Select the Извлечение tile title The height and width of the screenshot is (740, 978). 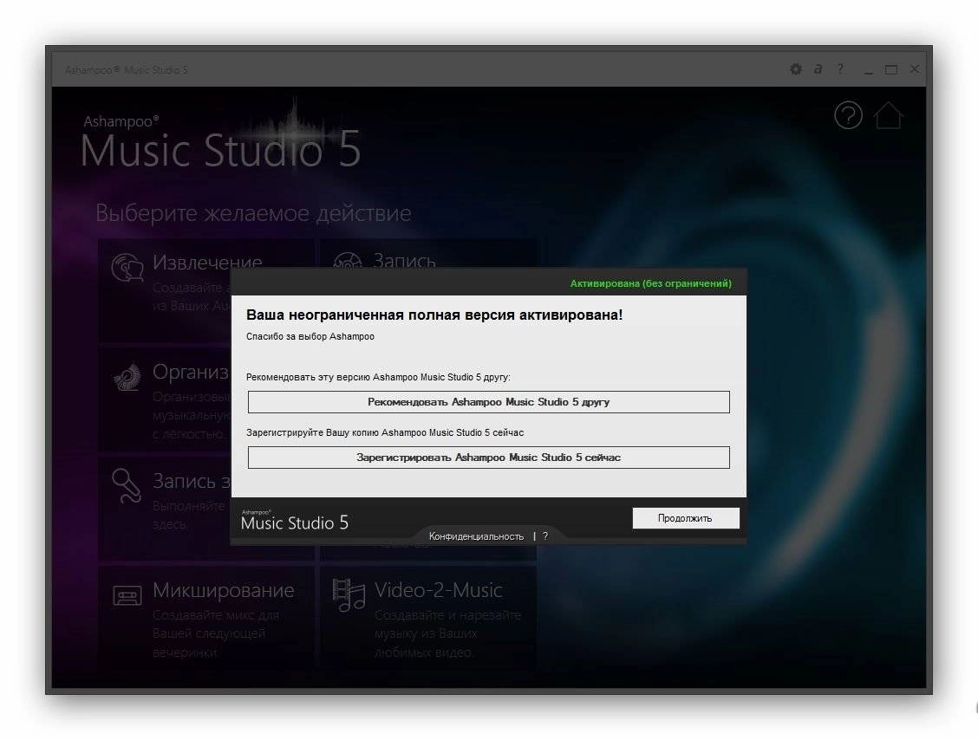[207, 261]
